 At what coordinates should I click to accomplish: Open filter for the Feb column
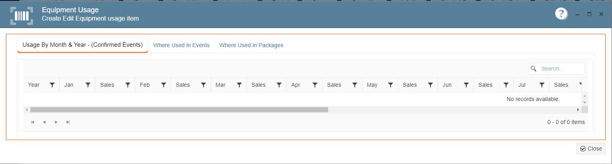tap(164, 85)
